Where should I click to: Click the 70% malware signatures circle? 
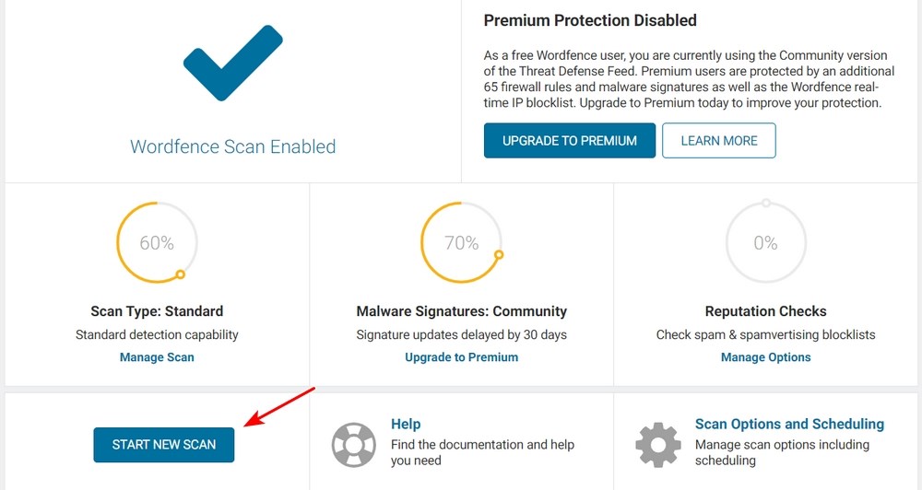[462, 242]
